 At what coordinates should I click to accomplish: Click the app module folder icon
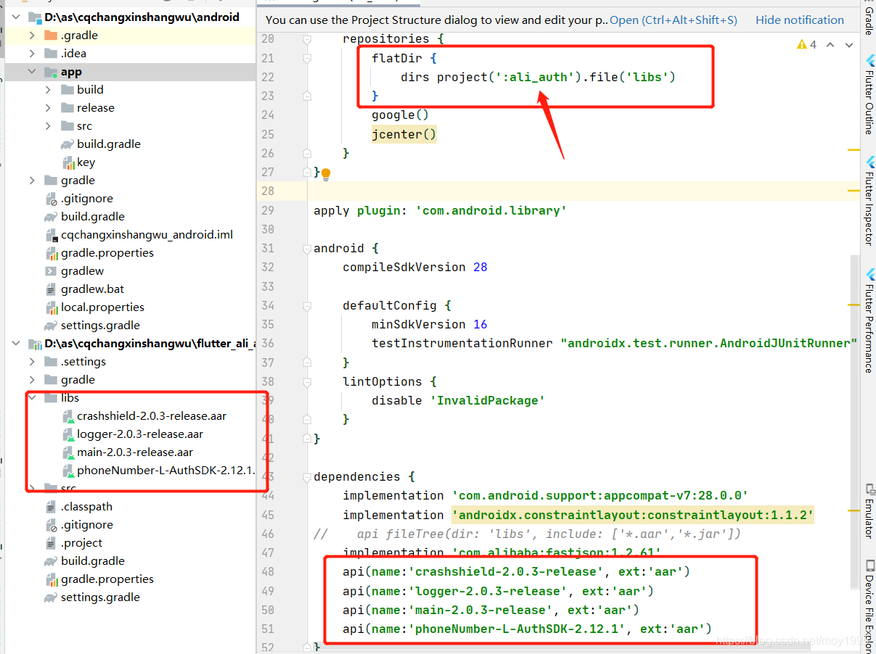(51, 72)
